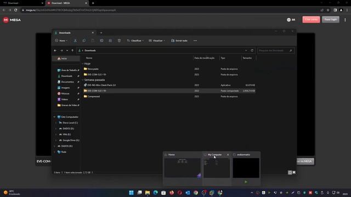Open Windows Start menu
The height and width of the screenshot is (197, 351).
pyautogui.click(x=132, y=193)
